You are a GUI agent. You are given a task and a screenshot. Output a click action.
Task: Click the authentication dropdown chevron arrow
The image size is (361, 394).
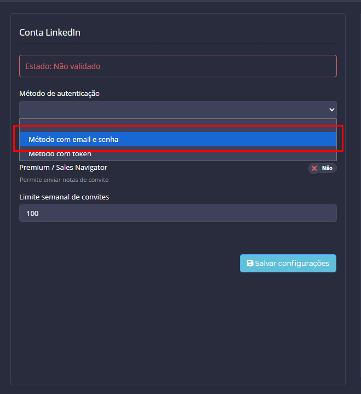point(331,110)
